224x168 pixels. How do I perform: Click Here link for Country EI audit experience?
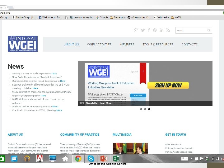(x=54, y=73)
